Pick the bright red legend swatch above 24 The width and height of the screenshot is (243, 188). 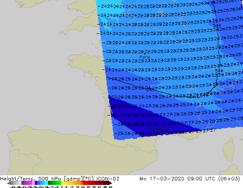(x=84, y=183)
